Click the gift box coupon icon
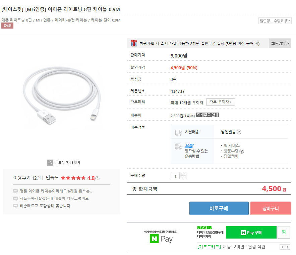Image resolution: width=296 pixels, height=255 pixels. [x=134, y=43]
